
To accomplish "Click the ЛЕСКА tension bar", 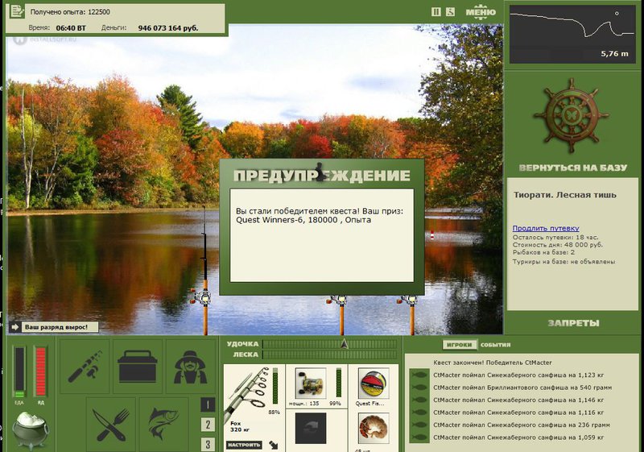I will pos(330,355).
